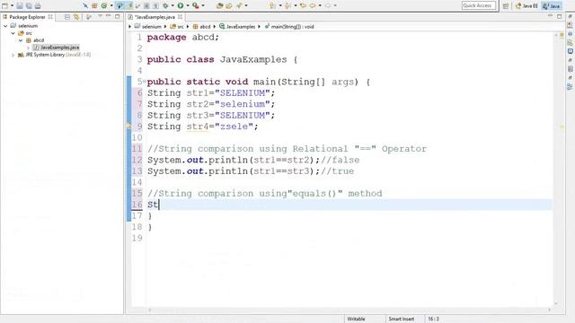Click the green Run button icon

tap(181, 5)
